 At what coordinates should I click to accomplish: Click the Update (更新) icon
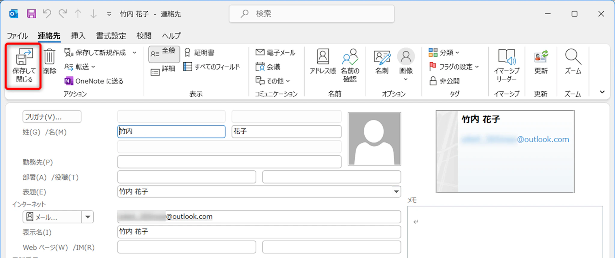541,61
